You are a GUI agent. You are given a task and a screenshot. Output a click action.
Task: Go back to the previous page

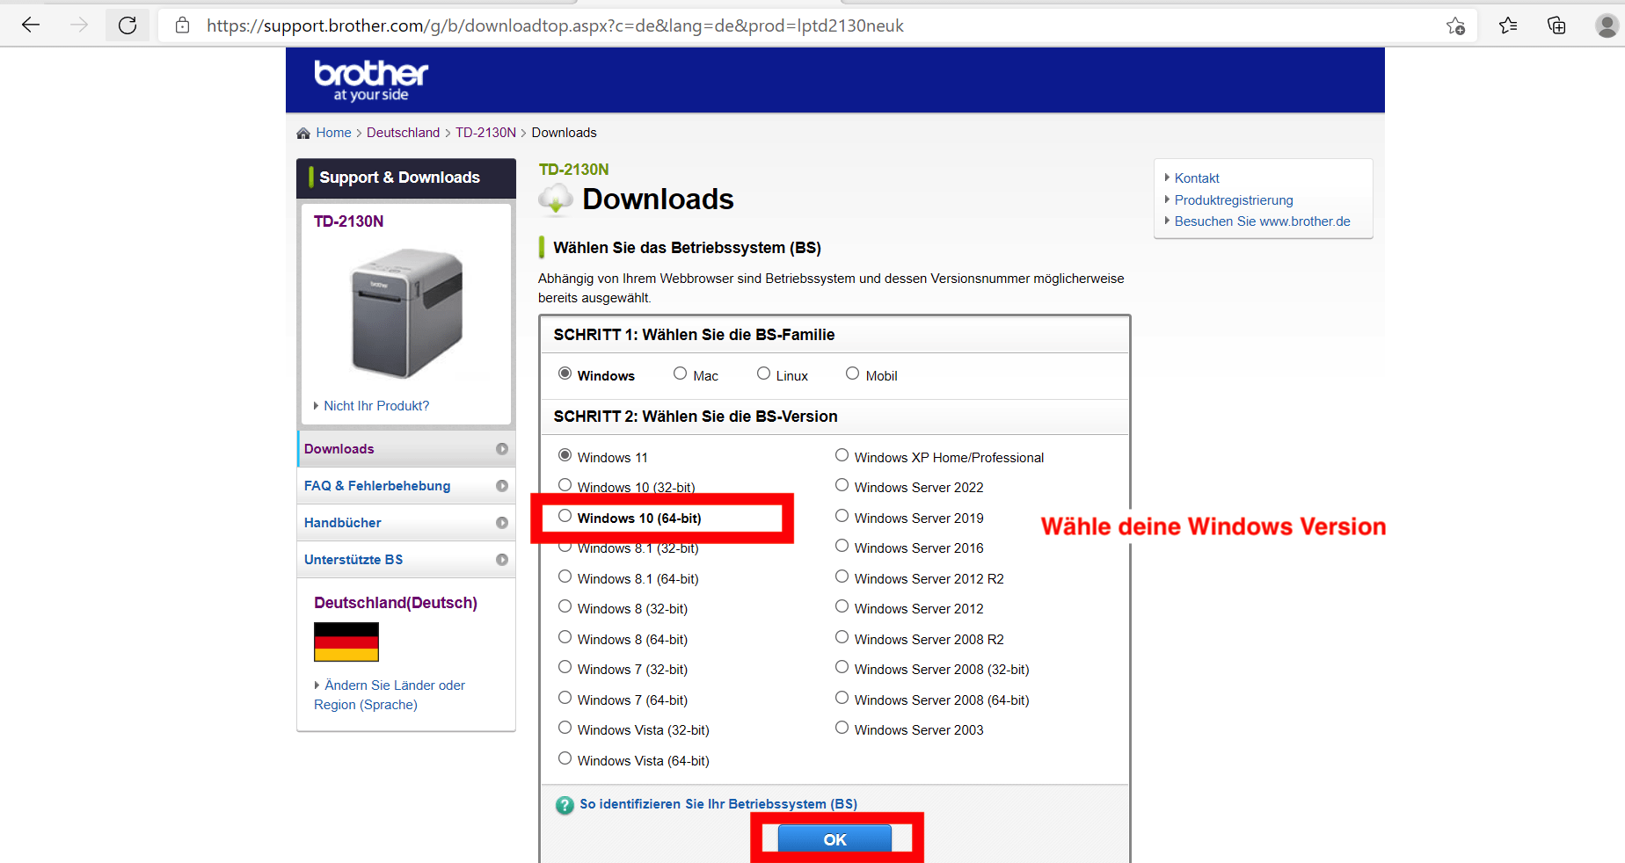click(x=31, y=25)
